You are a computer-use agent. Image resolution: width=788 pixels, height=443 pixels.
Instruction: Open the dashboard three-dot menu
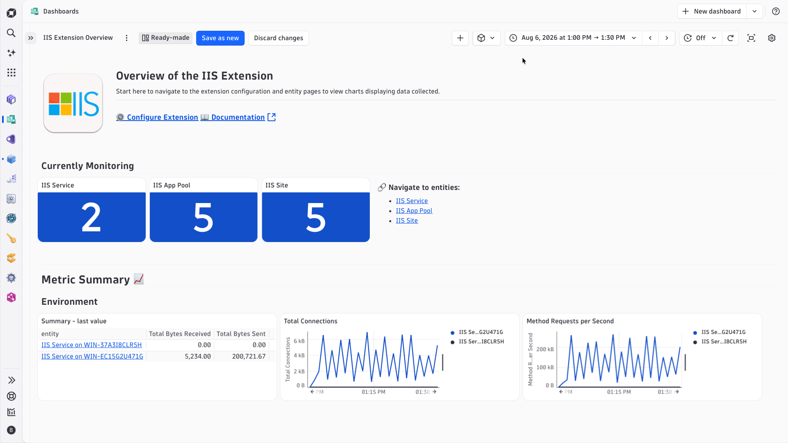tap(126, 38)
